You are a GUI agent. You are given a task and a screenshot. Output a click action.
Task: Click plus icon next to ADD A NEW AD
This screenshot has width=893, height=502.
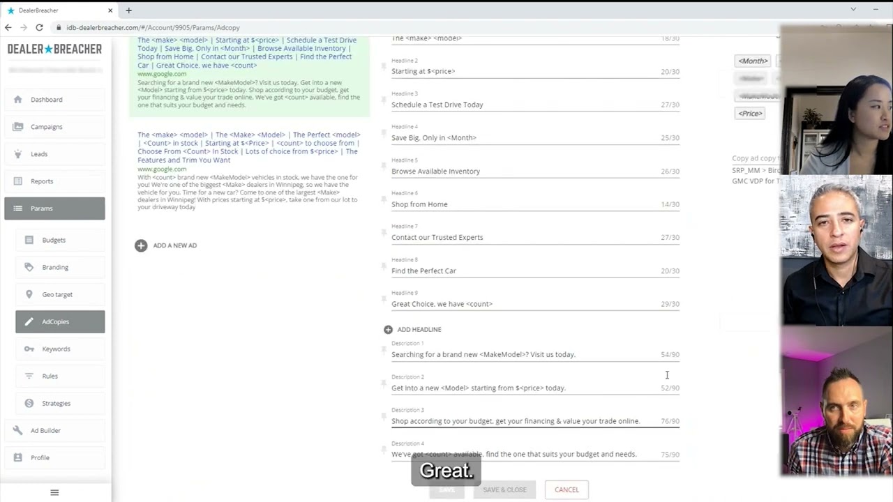coord(141,245)
